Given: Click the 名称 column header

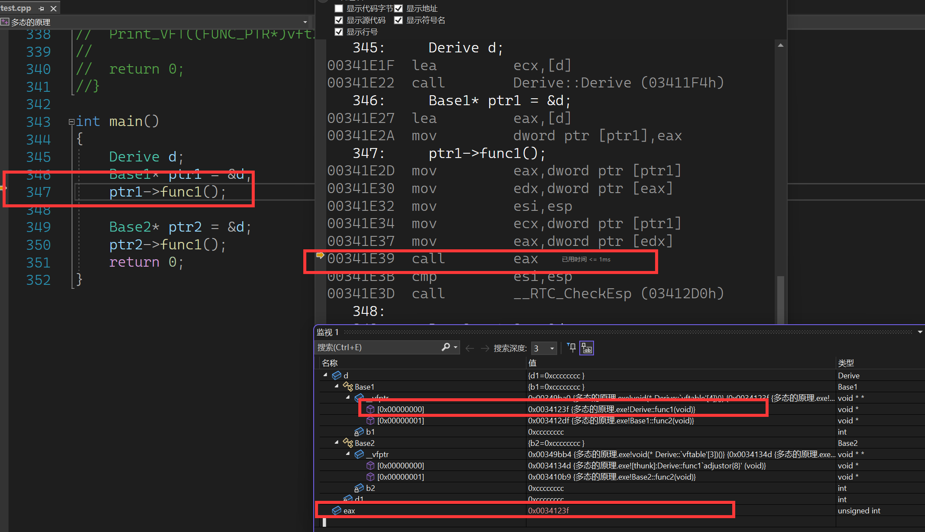Looking at the screenshot, I should coord(330,363).
